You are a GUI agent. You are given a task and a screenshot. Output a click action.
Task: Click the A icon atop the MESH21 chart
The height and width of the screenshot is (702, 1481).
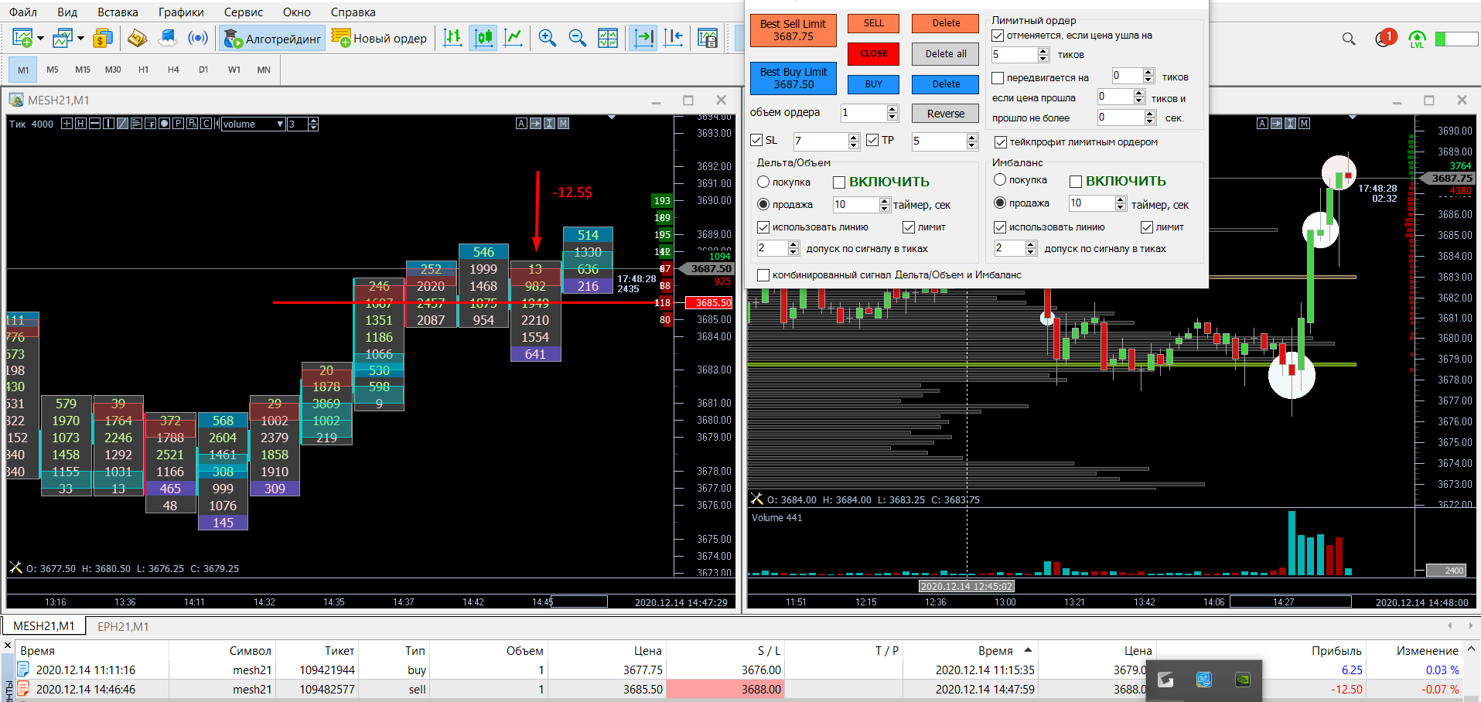pos(521,124)
